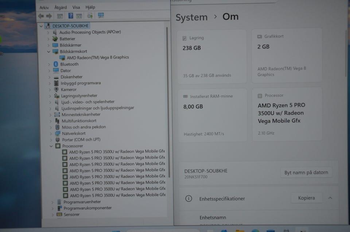Select the Minnesteknikenheter icon
Image resolution: width=350 pixels, height=232 pixels.
(x=57, y=115)
